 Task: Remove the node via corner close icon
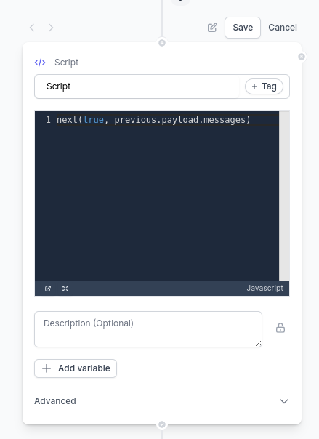[302, 57]
